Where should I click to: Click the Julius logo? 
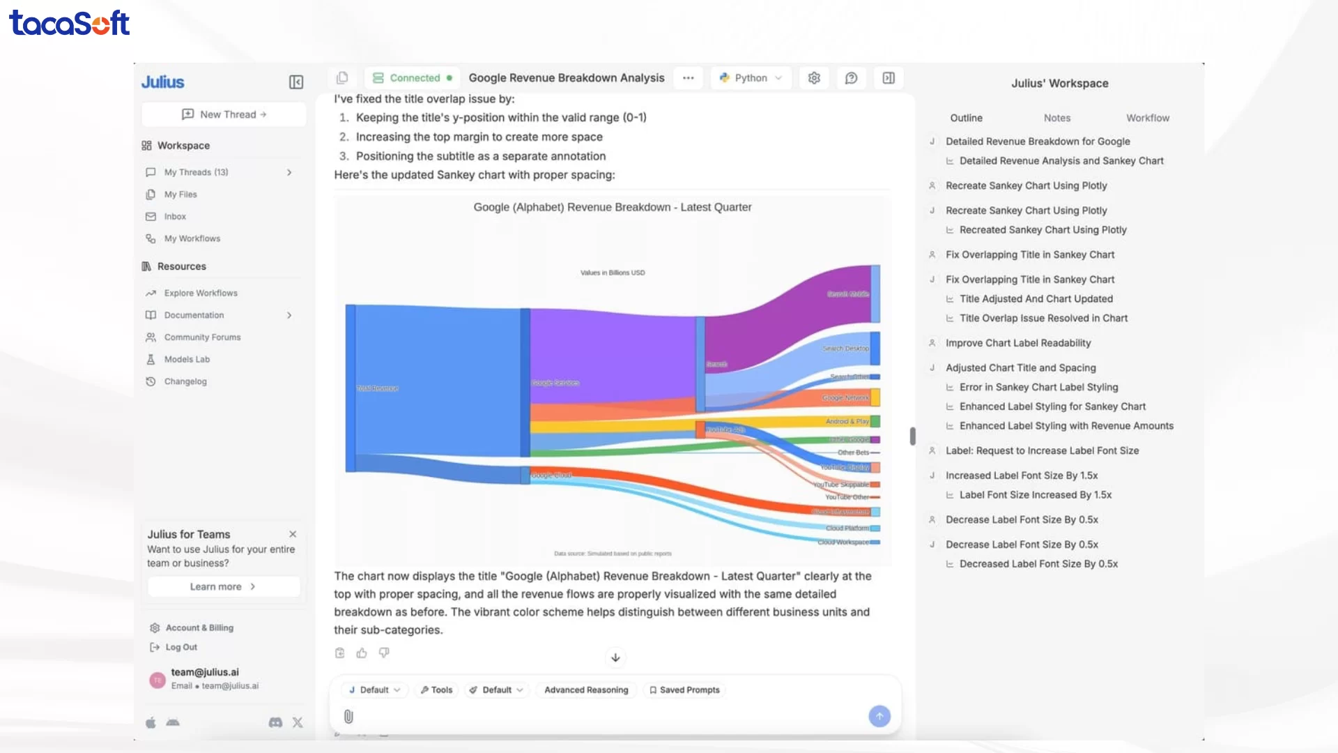pyautogui.click(x=163, y=82)
